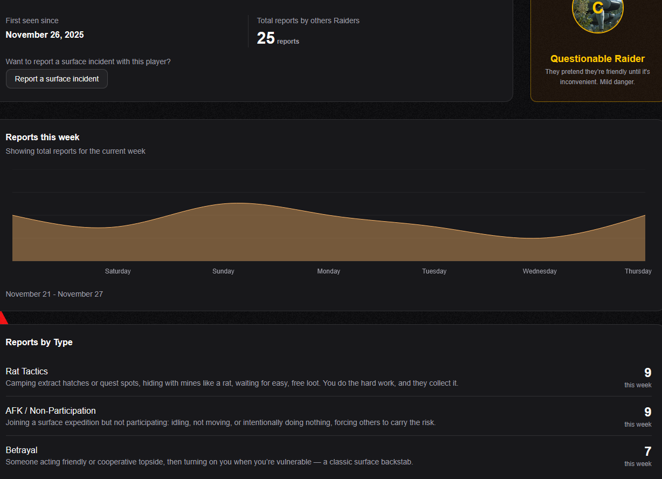The width and height of the screenshot is (662, 479).
Task: Click the Betrayal count of 7
Action: 647,451
